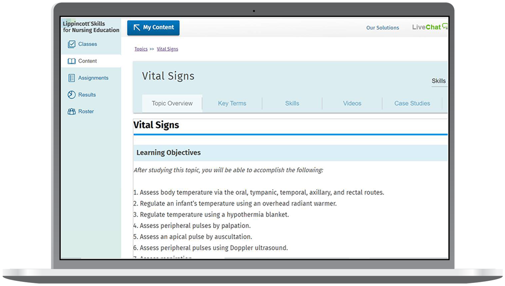Click the Assignments list icon

71,78
